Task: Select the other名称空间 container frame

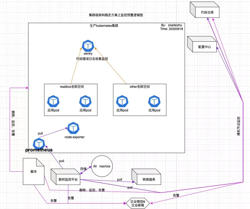Action: [140, 86]
